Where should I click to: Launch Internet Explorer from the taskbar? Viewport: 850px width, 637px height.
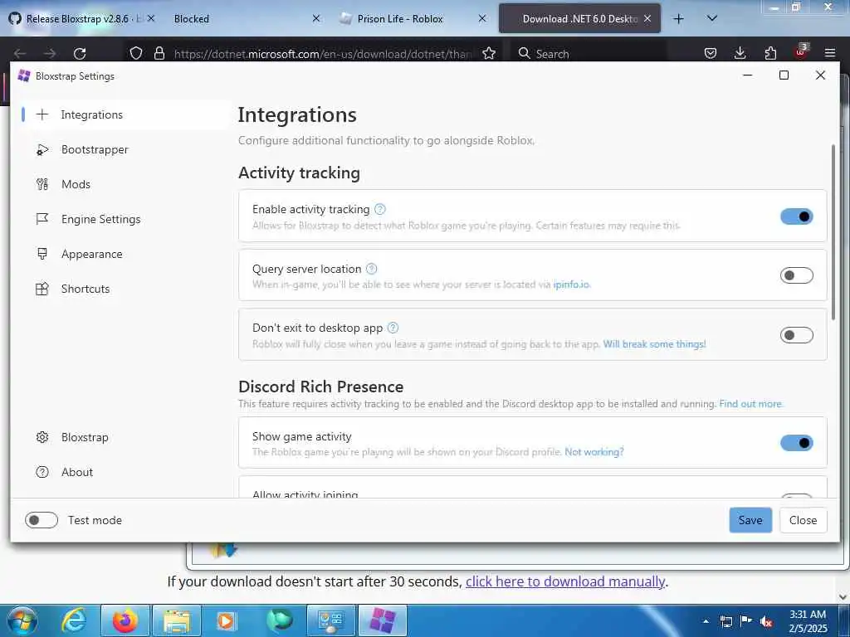click(x=74, y=620)
